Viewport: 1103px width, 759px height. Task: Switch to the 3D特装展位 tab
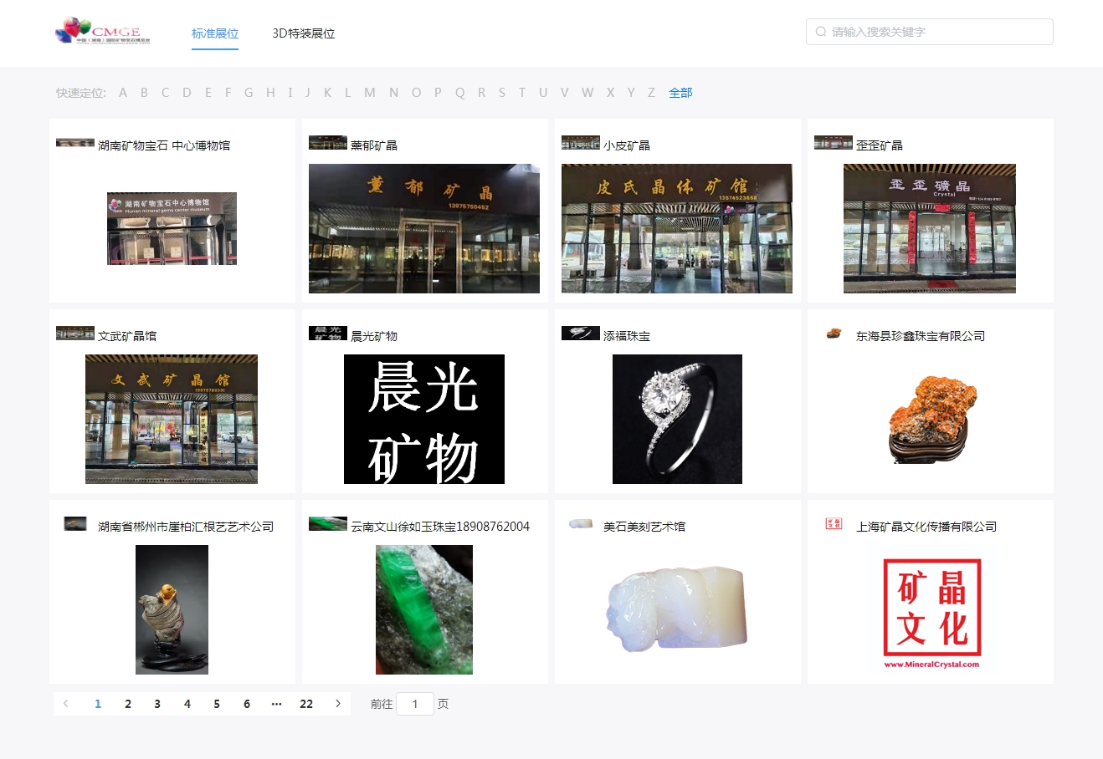(303, 34)
